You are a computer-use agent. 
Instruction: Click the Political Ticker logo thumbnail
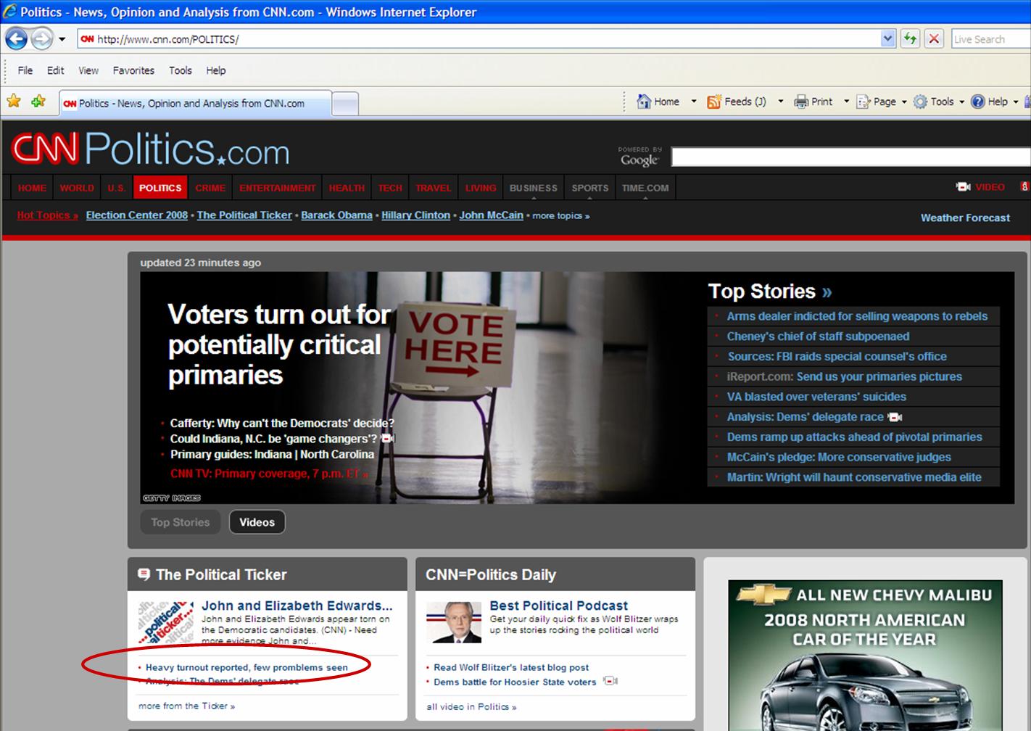(166, 622)
